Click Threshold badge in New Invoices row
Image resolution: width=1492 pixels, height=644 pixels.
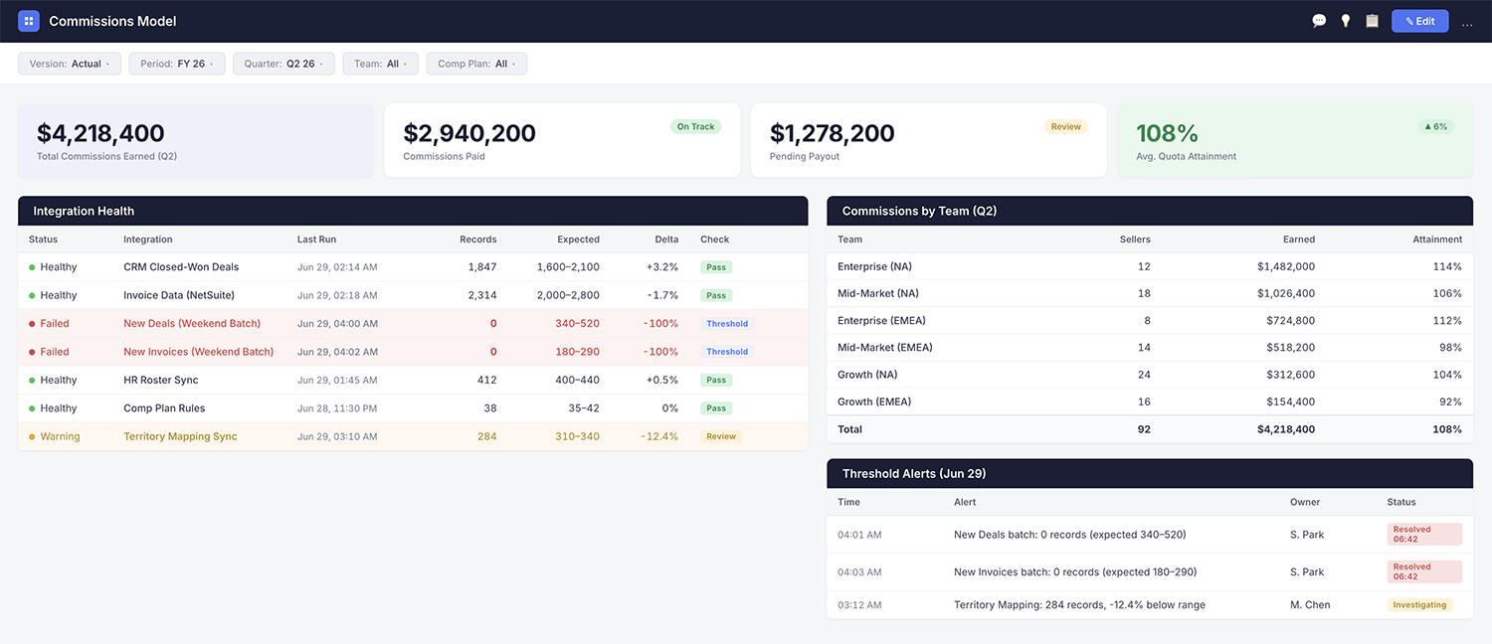[x=727, y=352]
